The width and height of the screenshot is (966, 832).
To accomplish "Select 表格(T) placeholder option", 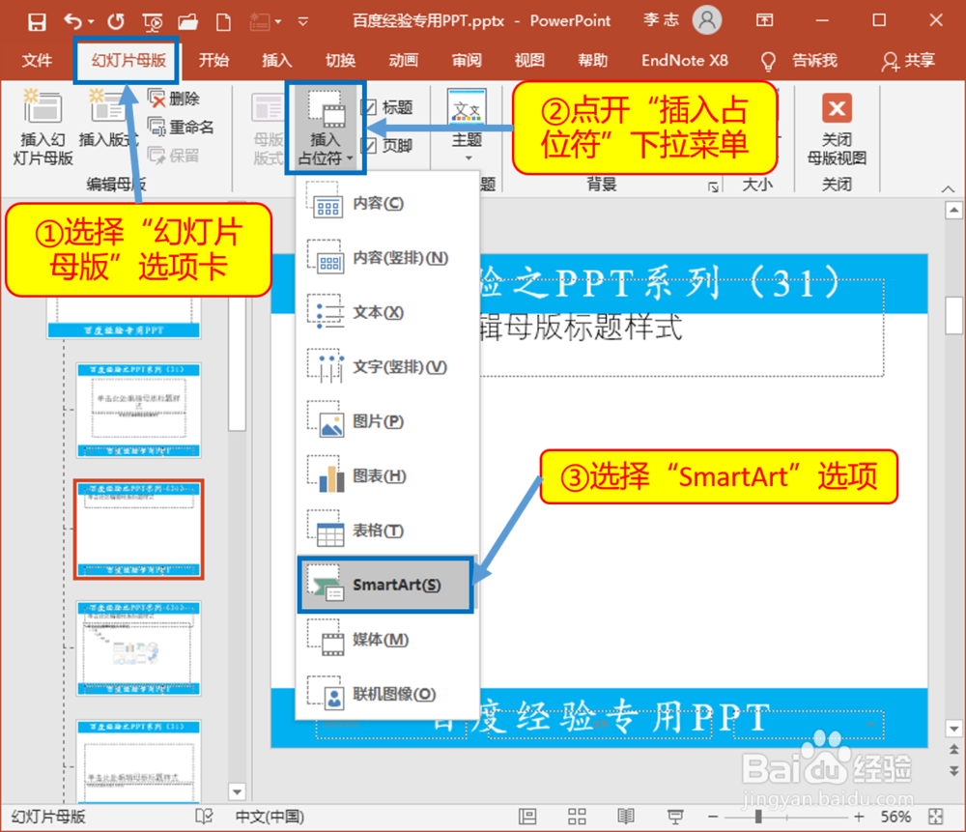I will [387, 531].
